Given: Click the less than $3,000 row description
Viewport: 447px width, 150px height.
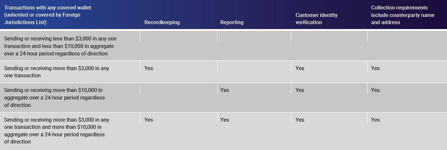Looking at the screenshot, I should [x=60, y=46].
